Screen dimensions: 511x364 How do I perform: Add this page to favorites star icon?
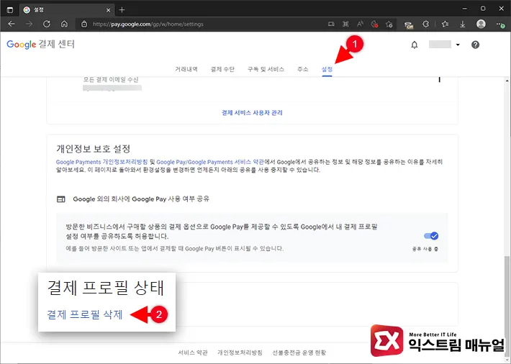pyautogui.click(x=389, y=24)
